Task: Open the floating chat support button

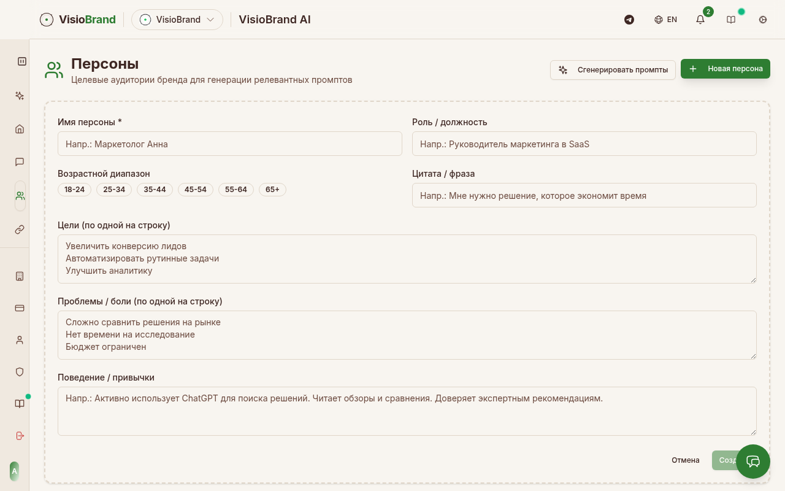Action: 752,462
